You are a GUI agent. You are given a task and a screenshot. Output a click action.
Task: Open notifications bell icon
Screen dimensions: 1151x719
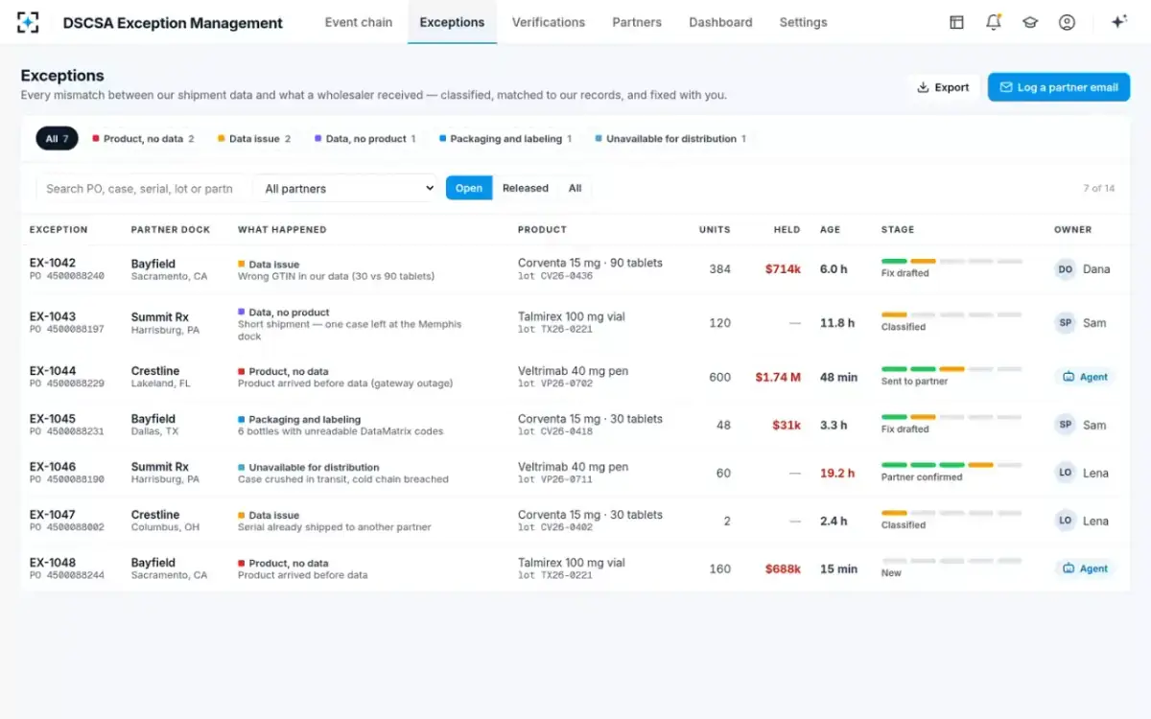(994, 22)
